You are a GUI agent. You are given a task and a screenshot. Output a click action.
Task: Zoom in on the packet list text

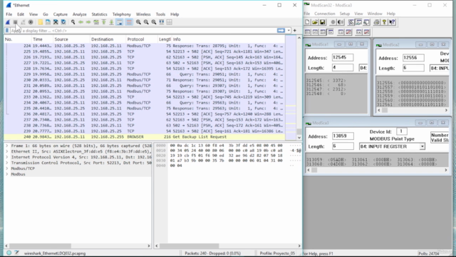(x=138, y=22)
